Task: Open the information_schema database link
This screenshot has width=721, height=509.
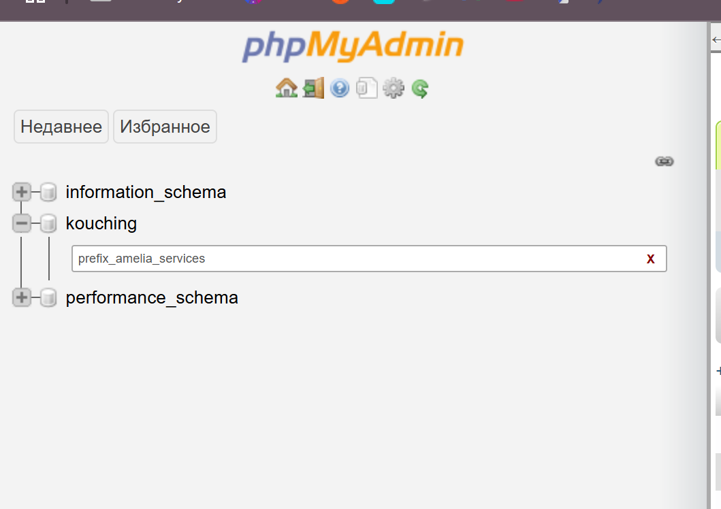Action: pyautogui.click(x=146, y=193)
